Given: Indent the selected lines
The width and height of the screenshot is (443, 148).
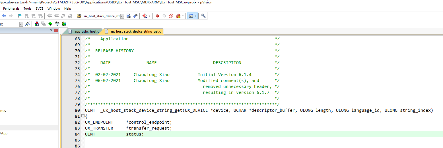Looking at the screenshot, I should click(50, 16).
